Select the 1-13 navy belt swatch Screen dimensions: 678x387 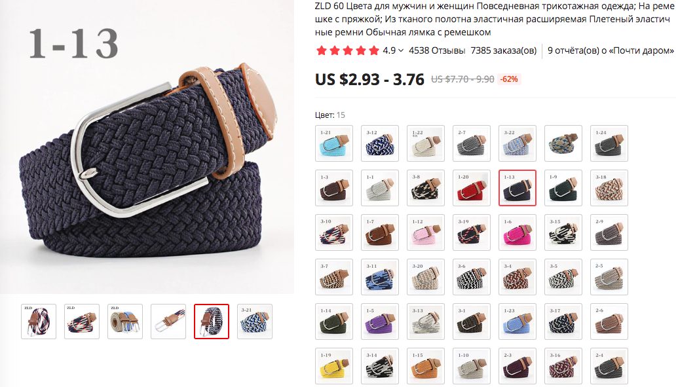pos(517,188)
